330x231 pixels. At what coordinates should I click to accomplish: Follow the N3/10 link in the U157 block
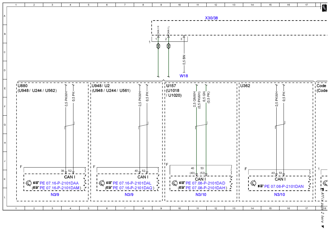tap(201, 195)
